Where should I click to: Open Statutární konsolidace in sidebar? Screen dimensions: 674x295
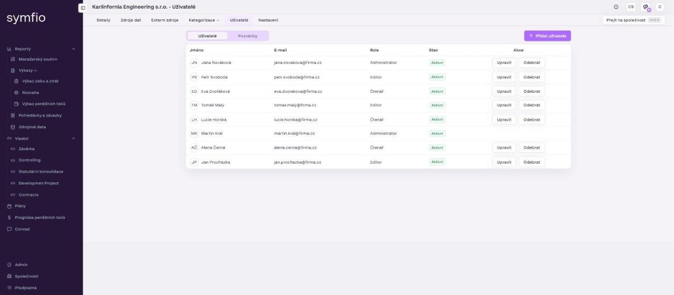pyautogui.click(x=41, y=172)
